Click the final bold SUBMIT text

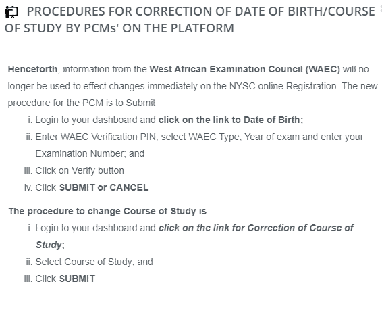click(77, 279)
